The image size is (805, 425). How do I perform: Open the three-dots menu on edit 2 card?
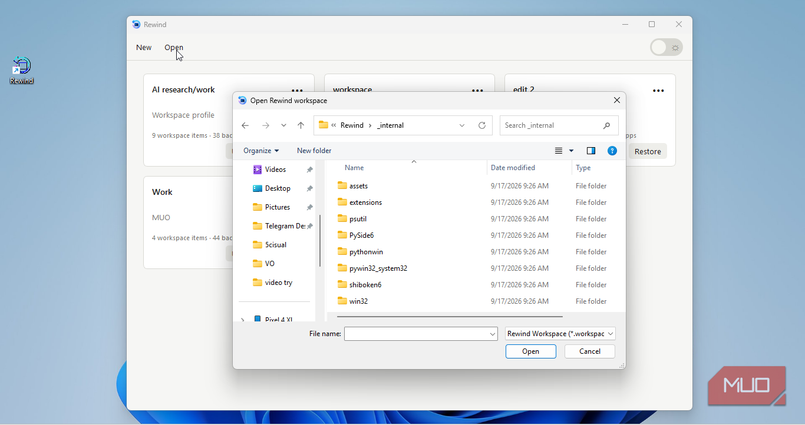[x=658, y=91]
